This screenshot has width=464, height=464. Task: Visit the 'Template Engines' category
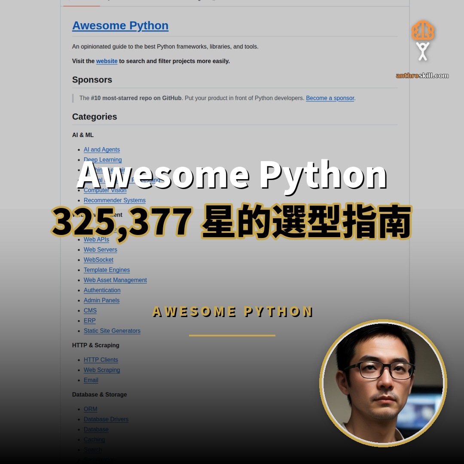(107, 270)
